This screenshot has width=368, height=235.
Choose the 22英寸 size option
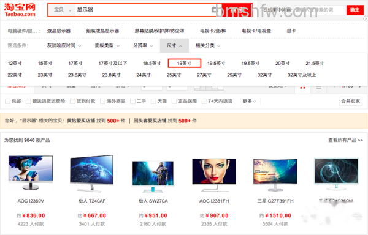click(15, 75)
